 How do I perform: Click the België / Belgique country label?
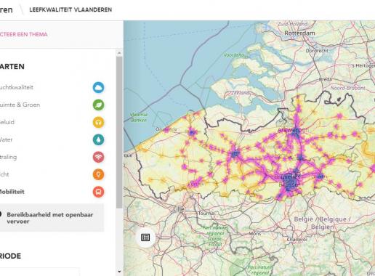click(322, 223)
